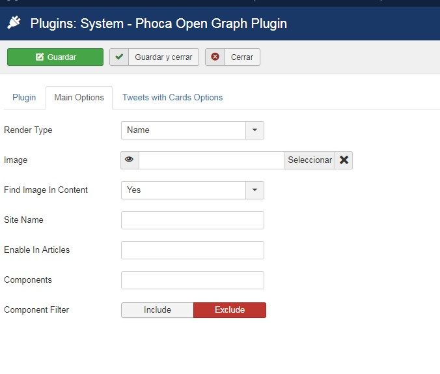Click Seleccionar to choose an image
This screenshot has height=374, width=440.
pos(310,160)
